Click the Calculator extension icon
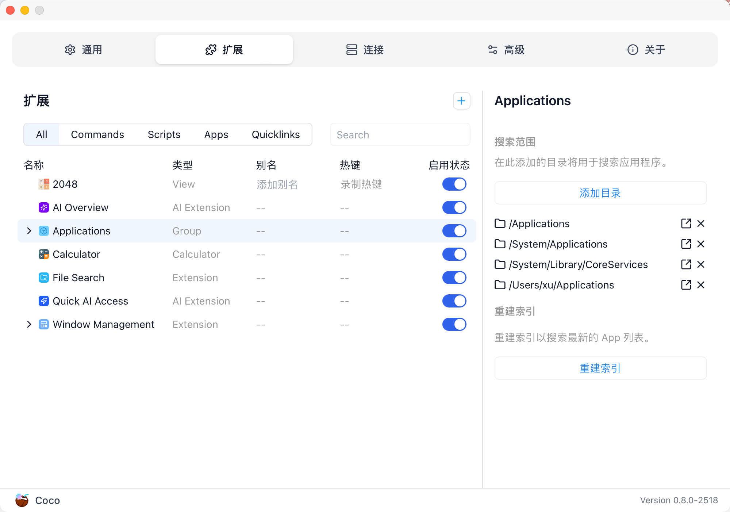 pos(44,254)
